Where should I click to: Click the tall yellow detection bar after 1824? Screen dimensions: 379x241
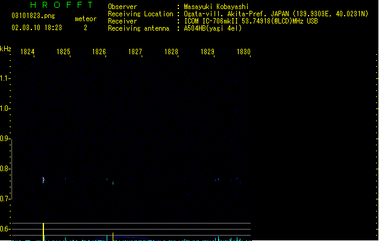(x=43, y=232)
